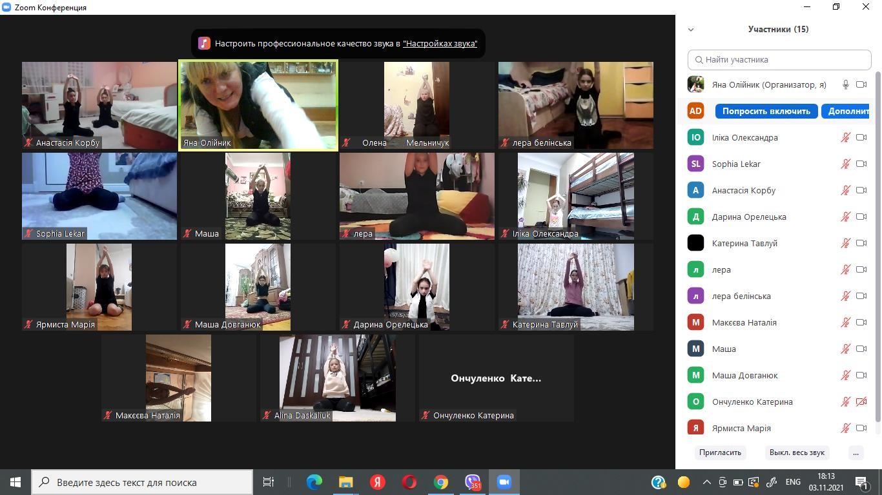This screenshot has width=882, height=495.
Task: Click the Windows taskbar search box
Action: (x=142, y=482)
